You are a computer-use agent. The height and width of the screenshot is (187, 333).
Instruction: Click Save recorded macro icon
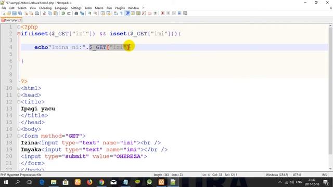185,13
